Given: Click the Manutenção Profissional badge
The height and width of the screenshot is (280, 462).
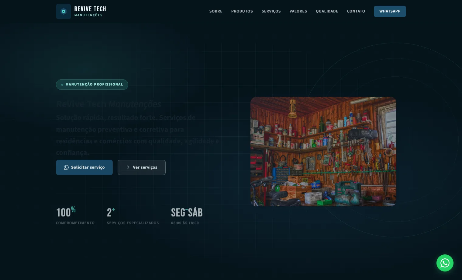Looking at the screenshot, I should point(92,85).
